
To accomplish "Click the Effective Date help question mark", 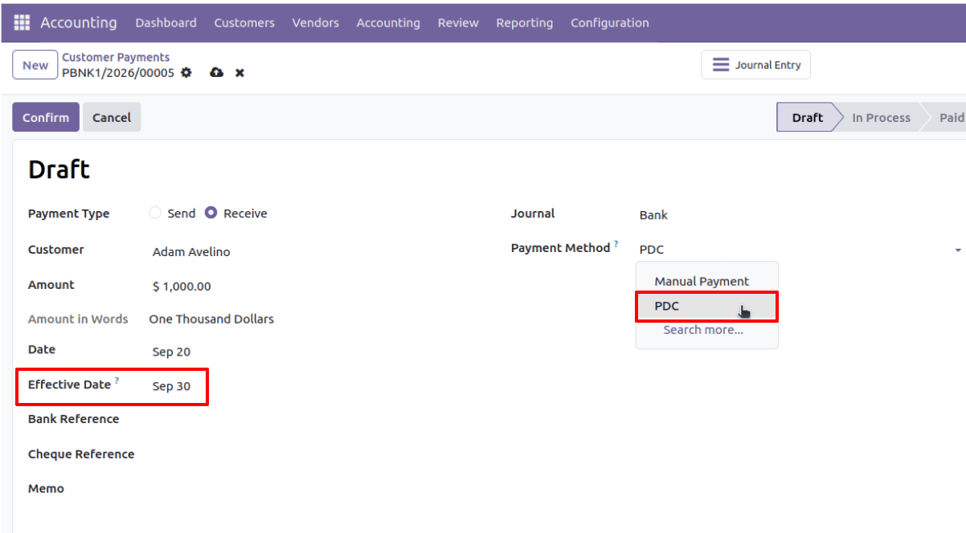I will [117, 380].
